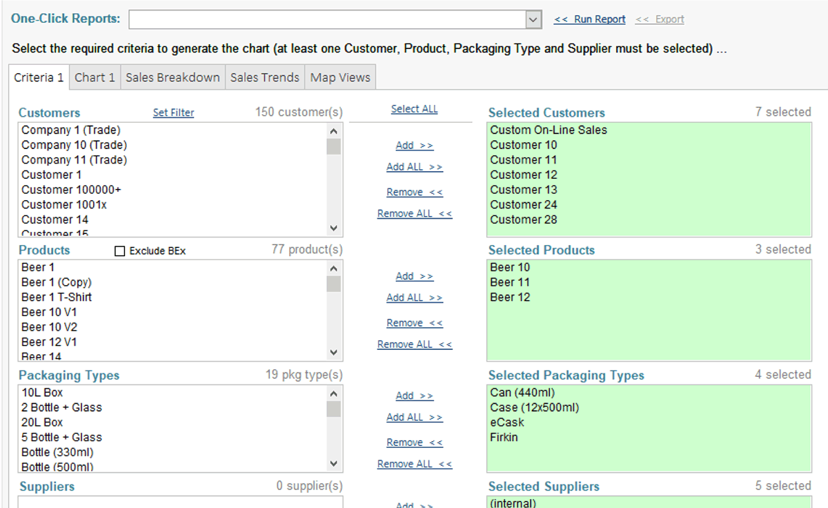The height and width of the screenshot is (508, 828).
Task: Click the Run Report link
Action: point(589,19)
